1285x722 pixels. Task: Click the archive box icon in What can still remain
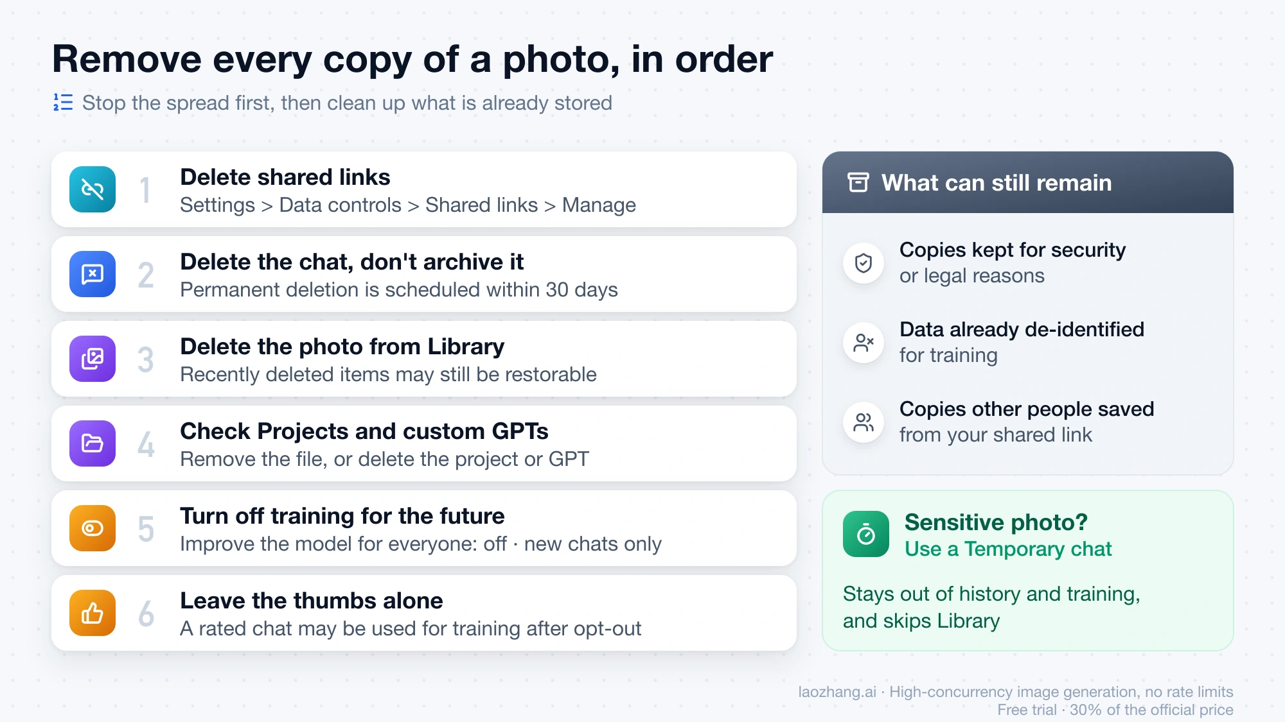858,182
